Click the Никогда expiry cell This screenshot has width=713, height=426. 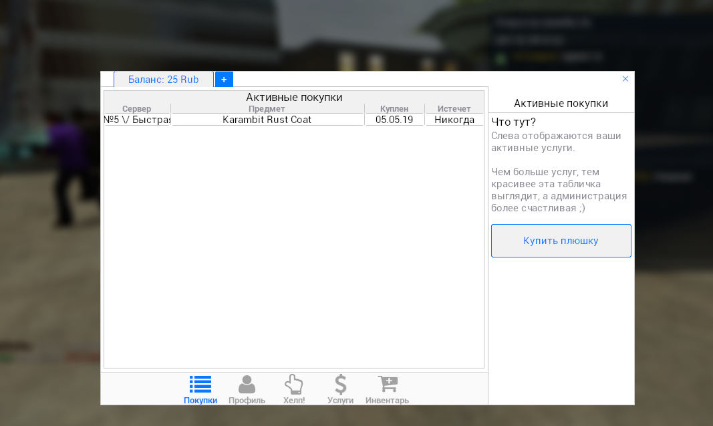pyautogui.click(x=454, y=120)
